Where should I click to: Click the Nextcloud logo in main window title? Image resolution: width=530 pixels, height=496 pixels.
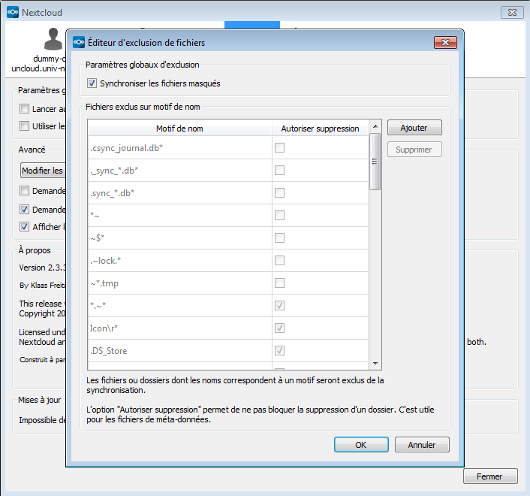pyautogui.click(x=13, y=12)
